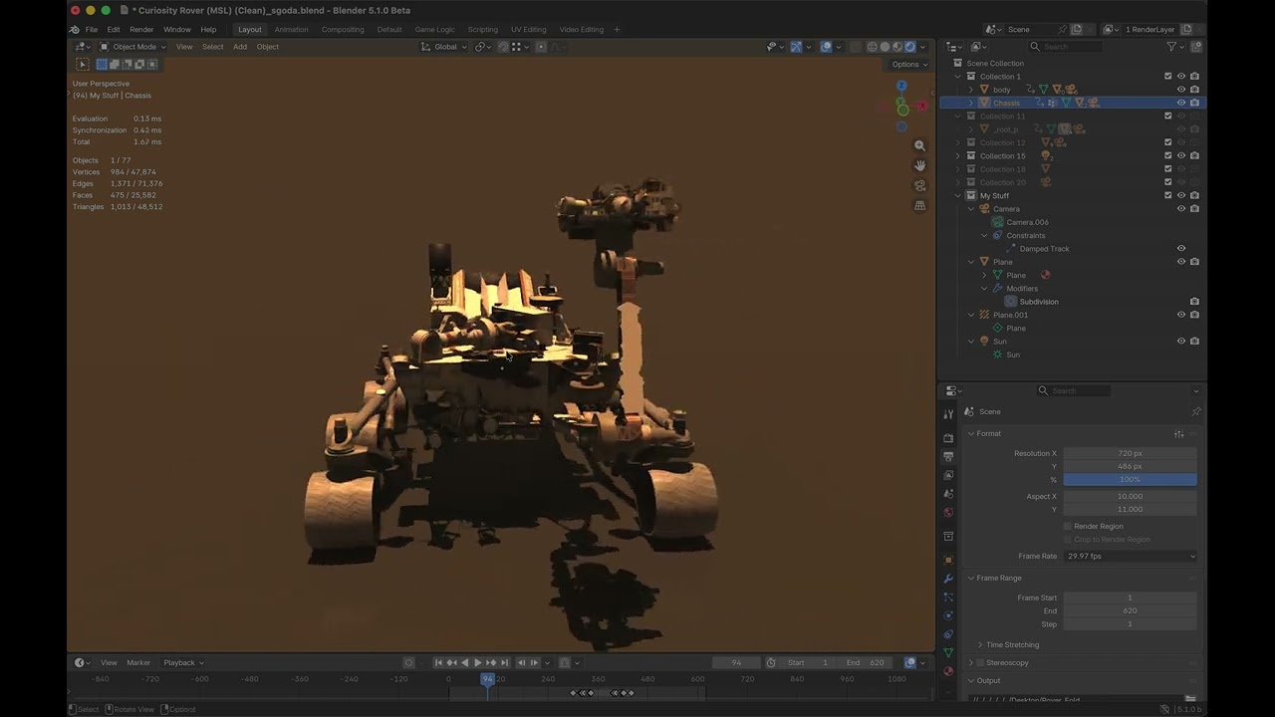1275x717 pixels.
Task: Select rendered viewport shading
Action: (910, 47)
